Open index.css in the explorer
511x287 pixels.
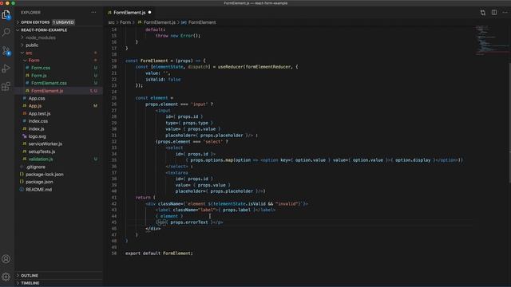coord(38,121)
